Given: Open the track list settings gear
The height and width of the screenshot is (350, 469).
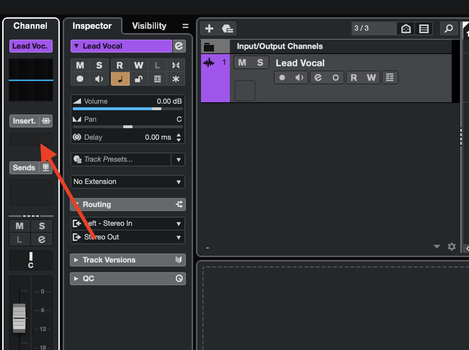Looking at the screenshot, I should tap(452, 247).
